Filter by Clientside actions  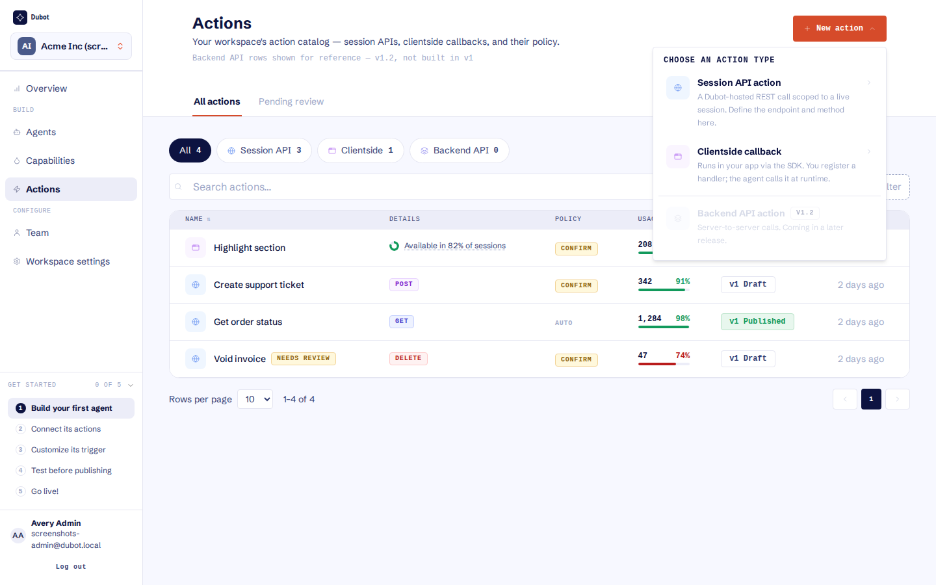click(x=361, y=150)
